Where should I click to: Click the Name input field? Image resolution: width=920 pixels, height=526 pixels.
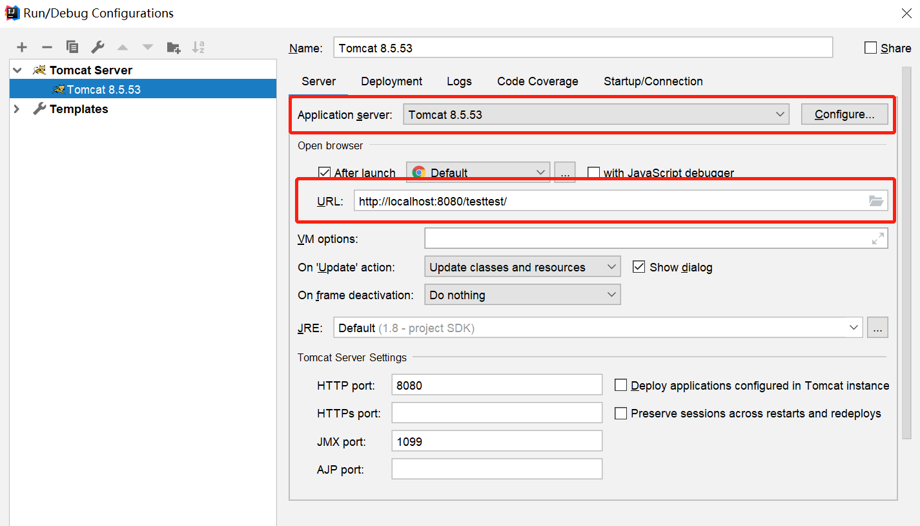point(583,48)
